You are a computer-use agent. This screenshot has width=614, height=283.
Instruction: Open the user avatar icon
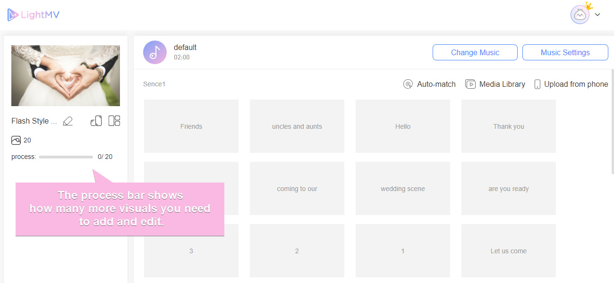tap(580, 15)
